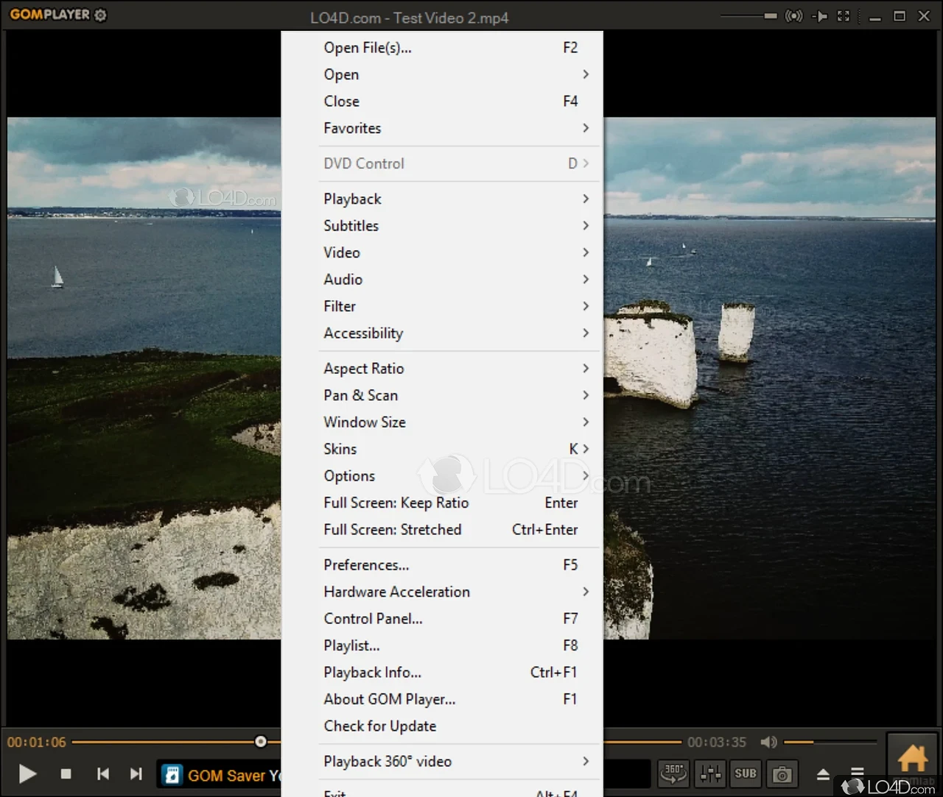
Task: Choose Playlist... menu entry
Action: coord(442,645)
